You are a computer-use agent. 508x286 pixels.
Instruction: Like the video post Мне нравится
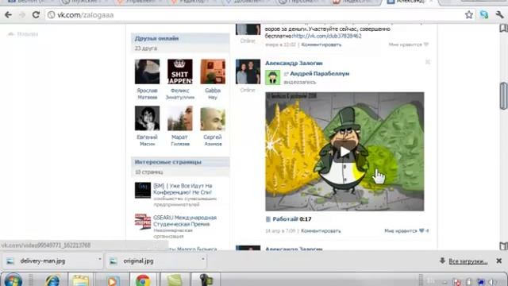point(406,231)
